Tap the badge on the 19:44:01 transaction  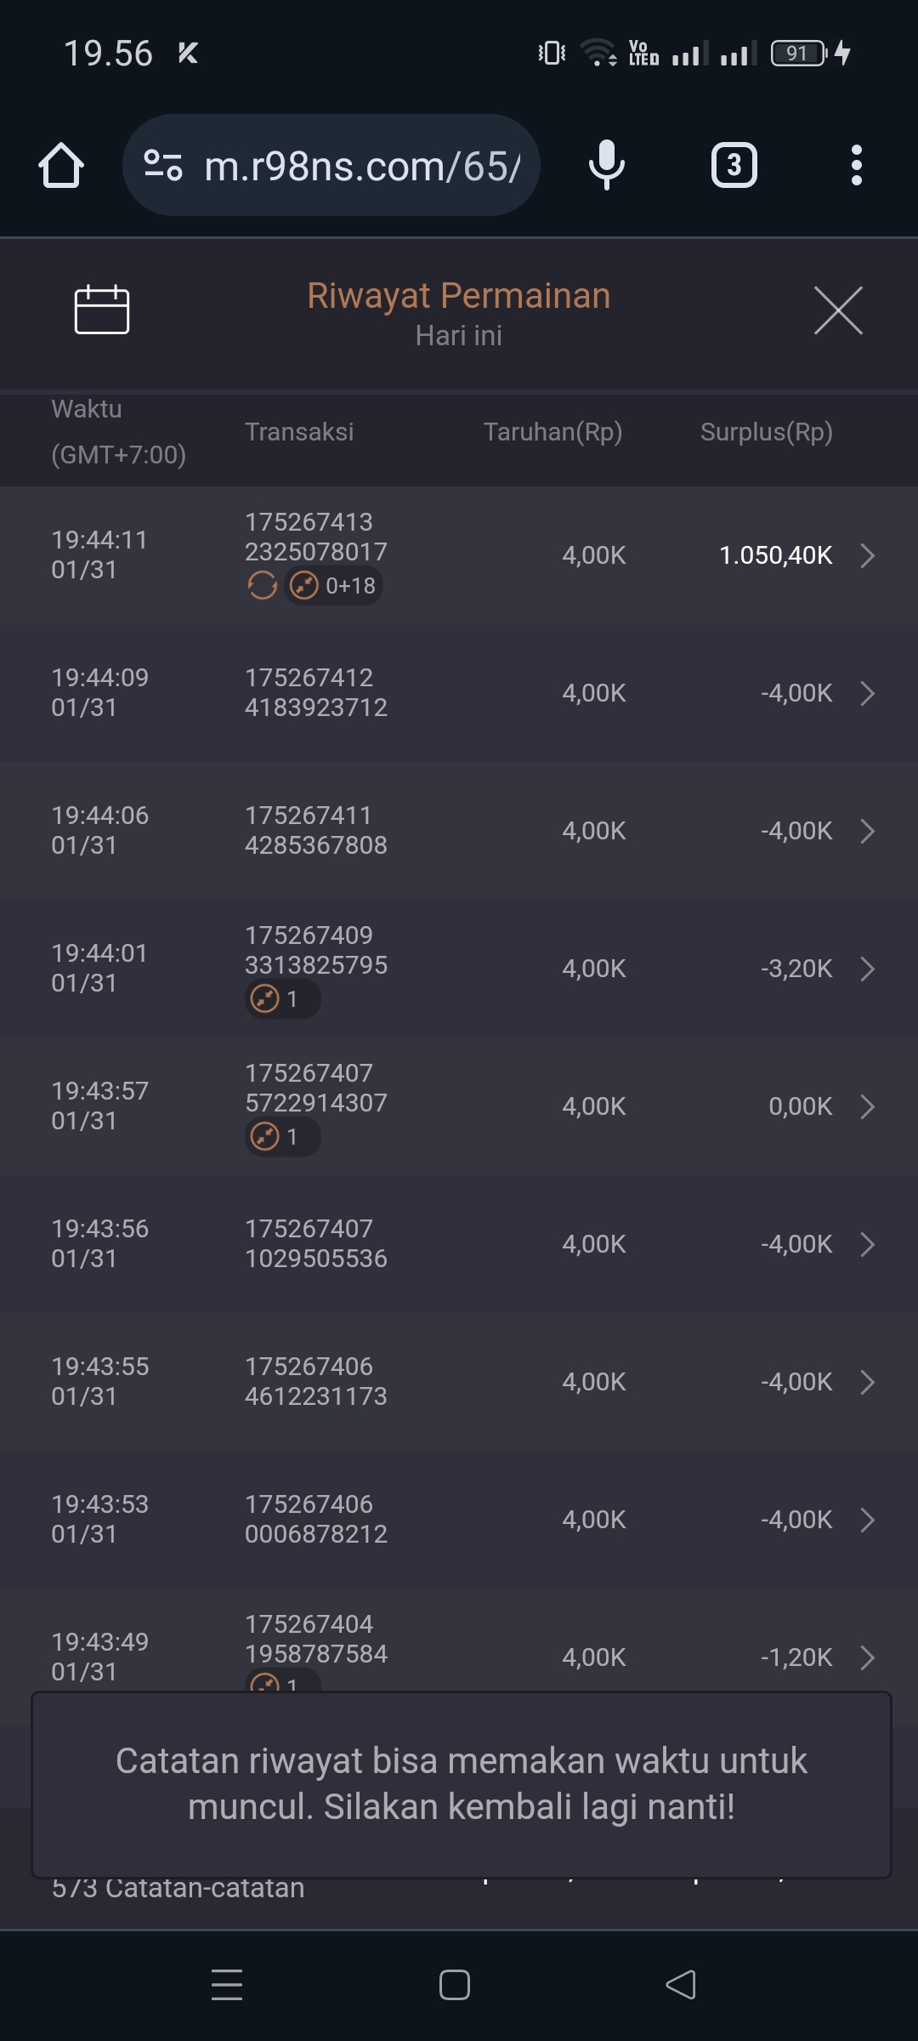(282, 999)
